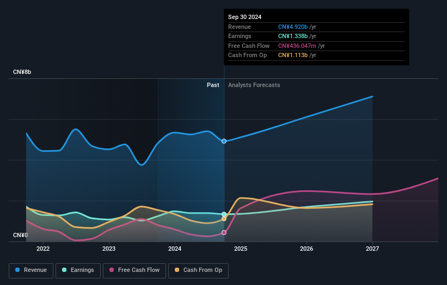Click the orange Cash From Op legend dot
Image resolution: width=447 pixels, height=285 pixels.
coord(177,270)
